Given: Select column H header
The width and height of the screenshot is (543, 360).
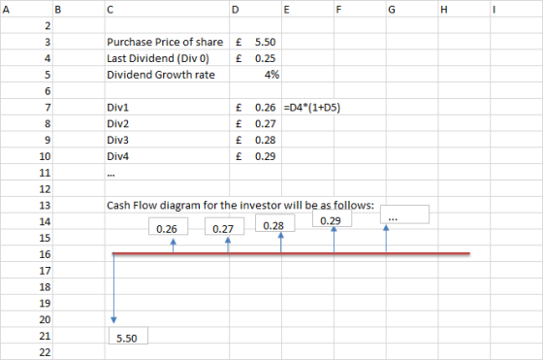Looking at the screenshot, I should click(x=464, y=9).
